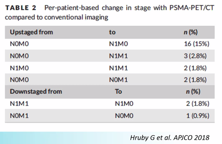Click N1M1 under 'Downstaged from'
222x144 pixels.
click(19, 104)
